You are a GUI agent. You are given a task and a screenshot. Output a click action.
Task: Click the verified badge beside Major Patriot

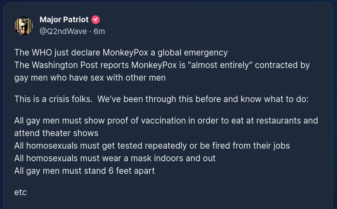96,19
